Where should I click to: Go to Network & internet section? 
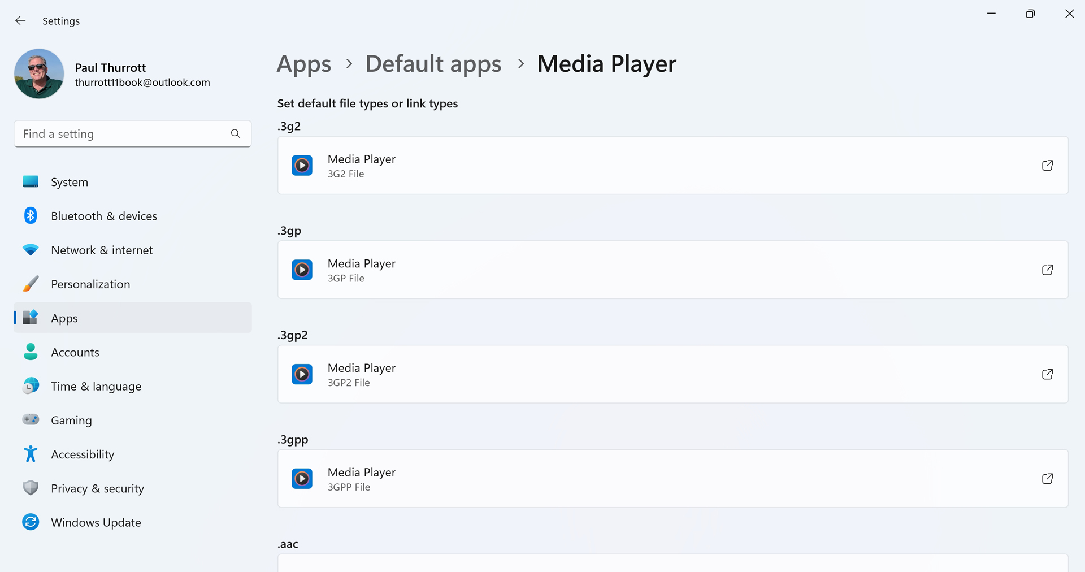click(x=102, y=250)
